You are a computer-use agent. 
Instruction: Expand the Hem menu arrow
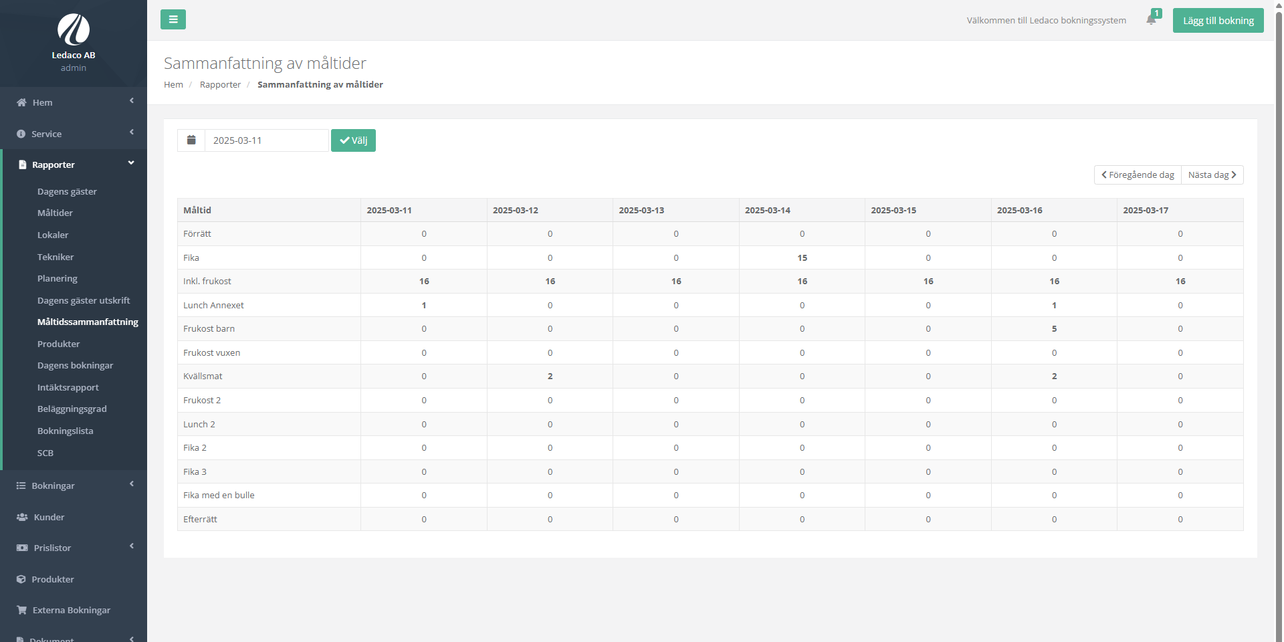pos(131,101)
